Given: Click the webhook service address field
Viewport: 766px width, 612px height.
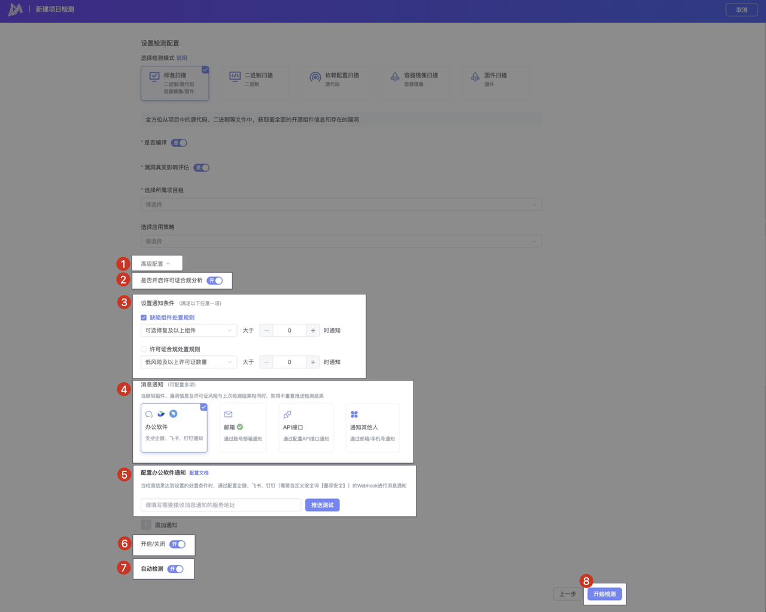Looking at the screenshot, I should [x=221, y=505].
